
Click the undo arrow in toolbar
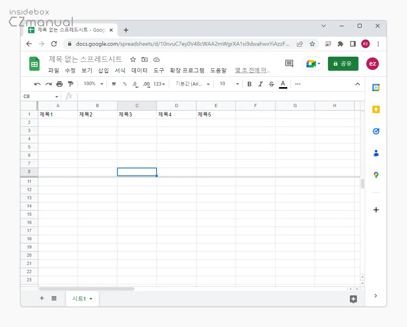coord(37,84)
